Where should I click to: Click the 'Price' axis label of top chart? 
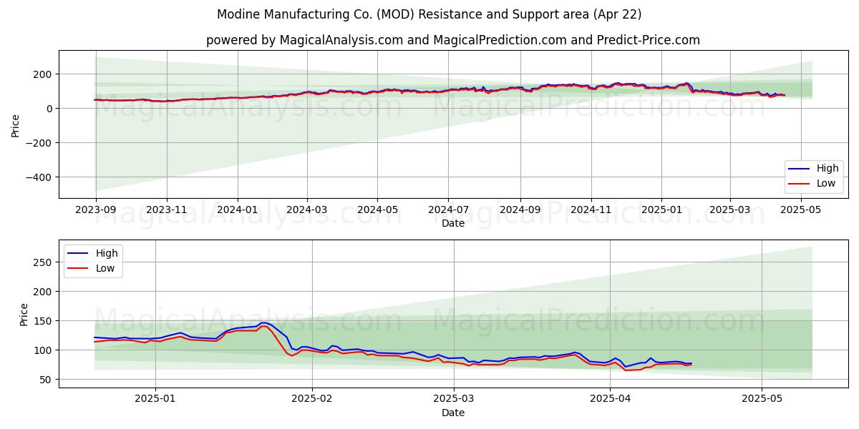click(16, 124)
